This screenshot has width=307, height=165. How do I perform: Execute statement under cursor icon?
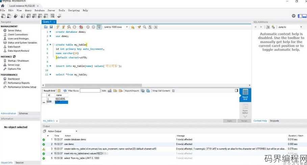63,27
